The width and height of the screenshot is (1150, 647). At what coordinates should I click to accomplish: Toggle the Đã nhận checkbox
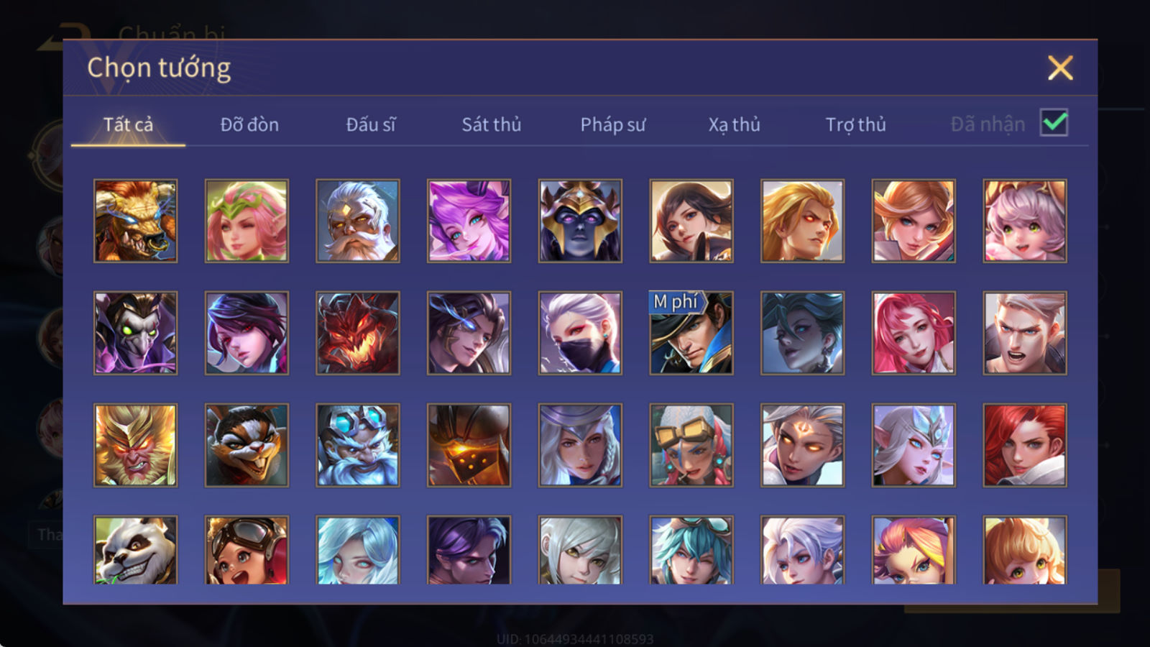1054,123
